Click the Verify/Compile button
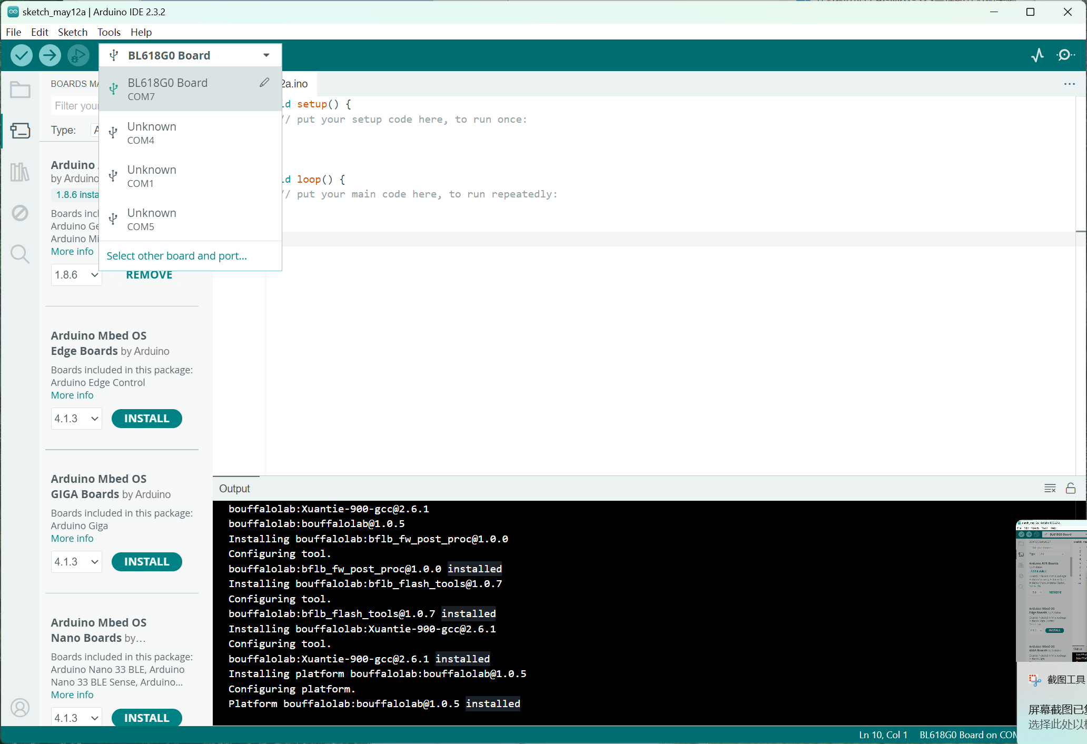Image resolution: width=1087 pixels, height=744 pixels. click(x=21, y=55)
